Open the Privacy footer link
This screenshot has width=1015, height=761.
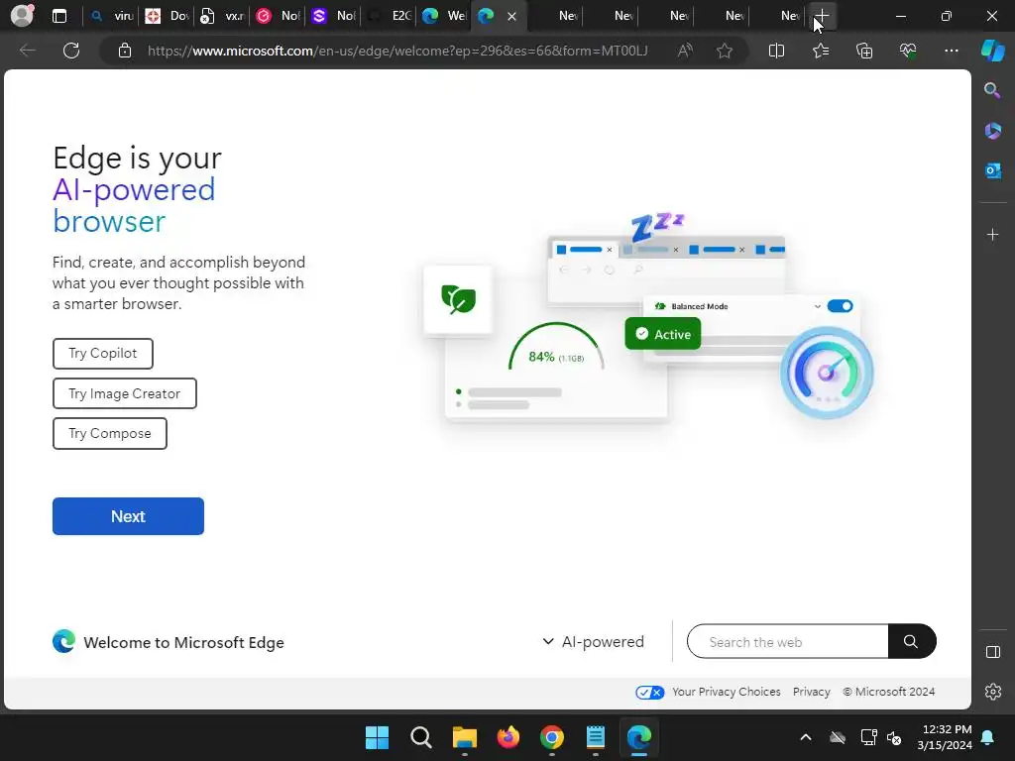coord(811,692)
